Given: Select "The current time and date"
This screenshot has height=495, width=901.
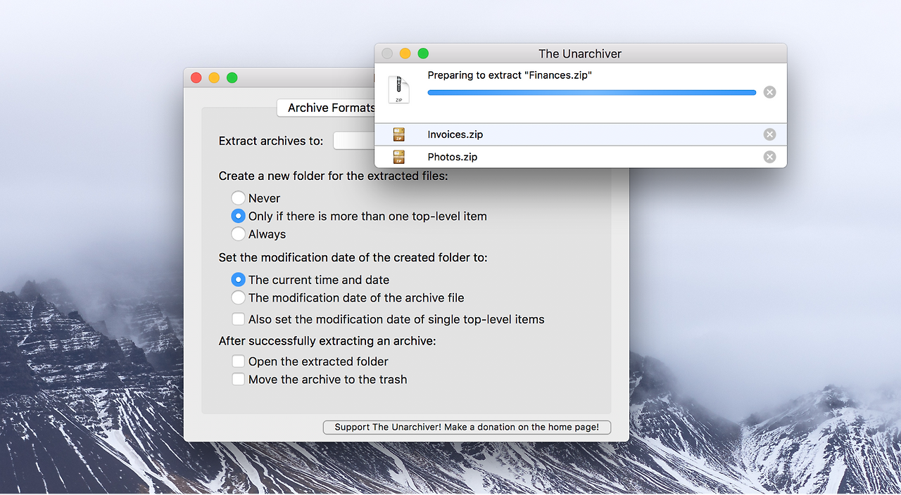Looking at the screenshot, I should (238, 279).
